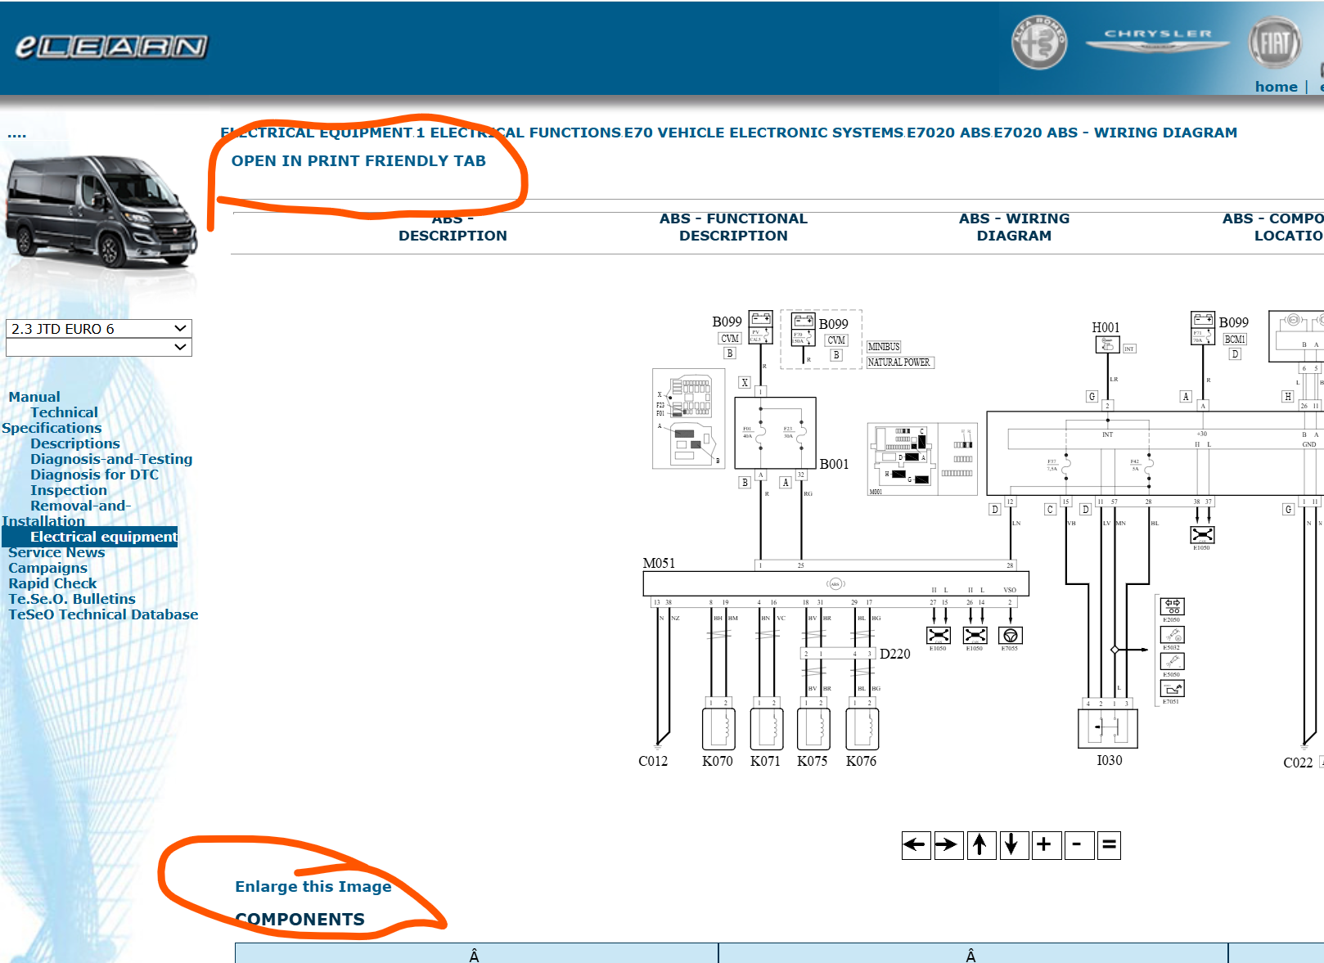Open TeSeO Technical Database link
Image resolution: width=1324 pixels, height=963 pixels.
pos(103,614)
